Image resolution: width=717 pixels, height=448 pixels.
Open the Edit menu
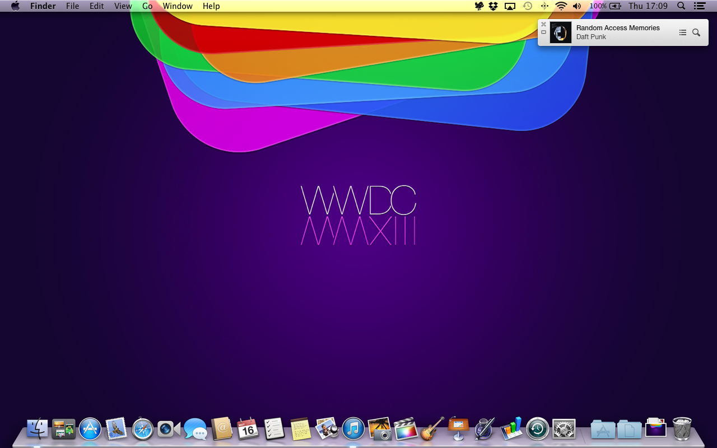[97, 6]
